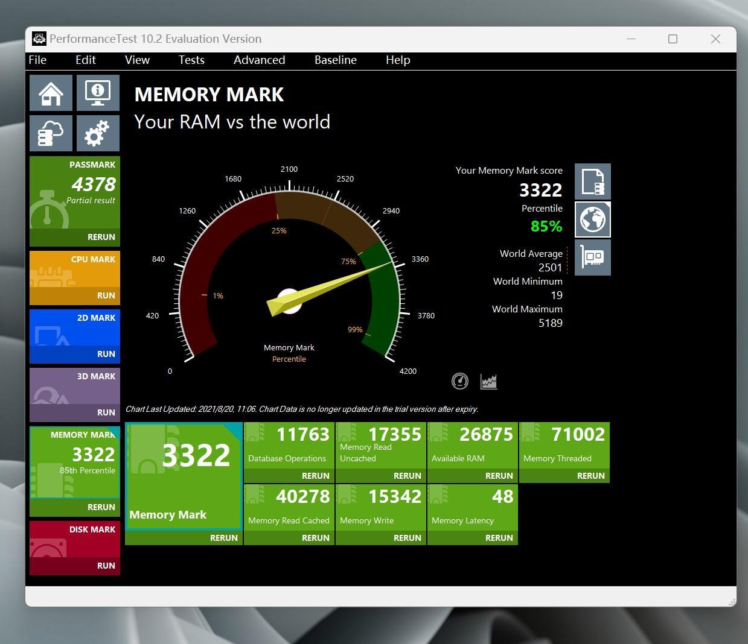Select the sidebar Memory Mark 3322 tile
748x644 pixels.
(75, 462)
